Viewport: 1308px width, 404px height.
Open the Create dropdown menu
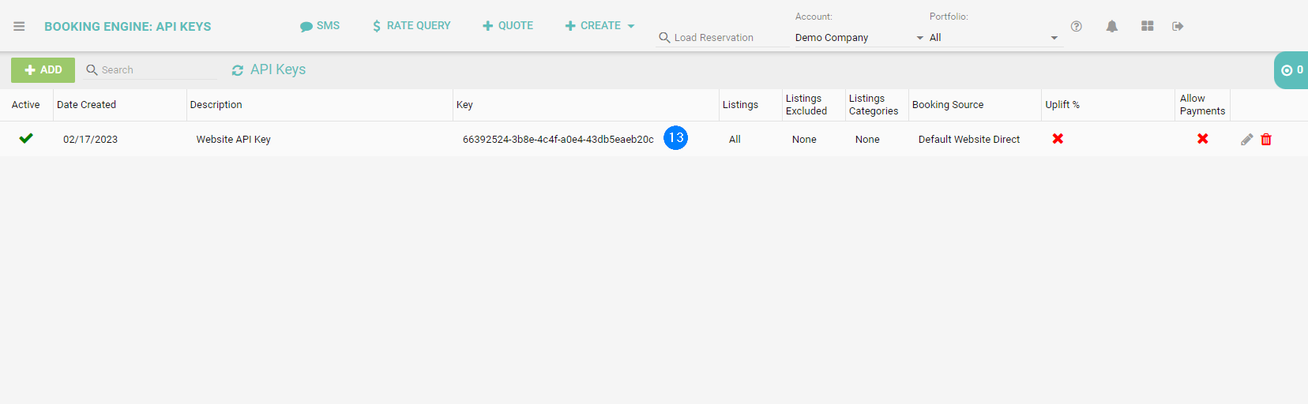[600, 26]
